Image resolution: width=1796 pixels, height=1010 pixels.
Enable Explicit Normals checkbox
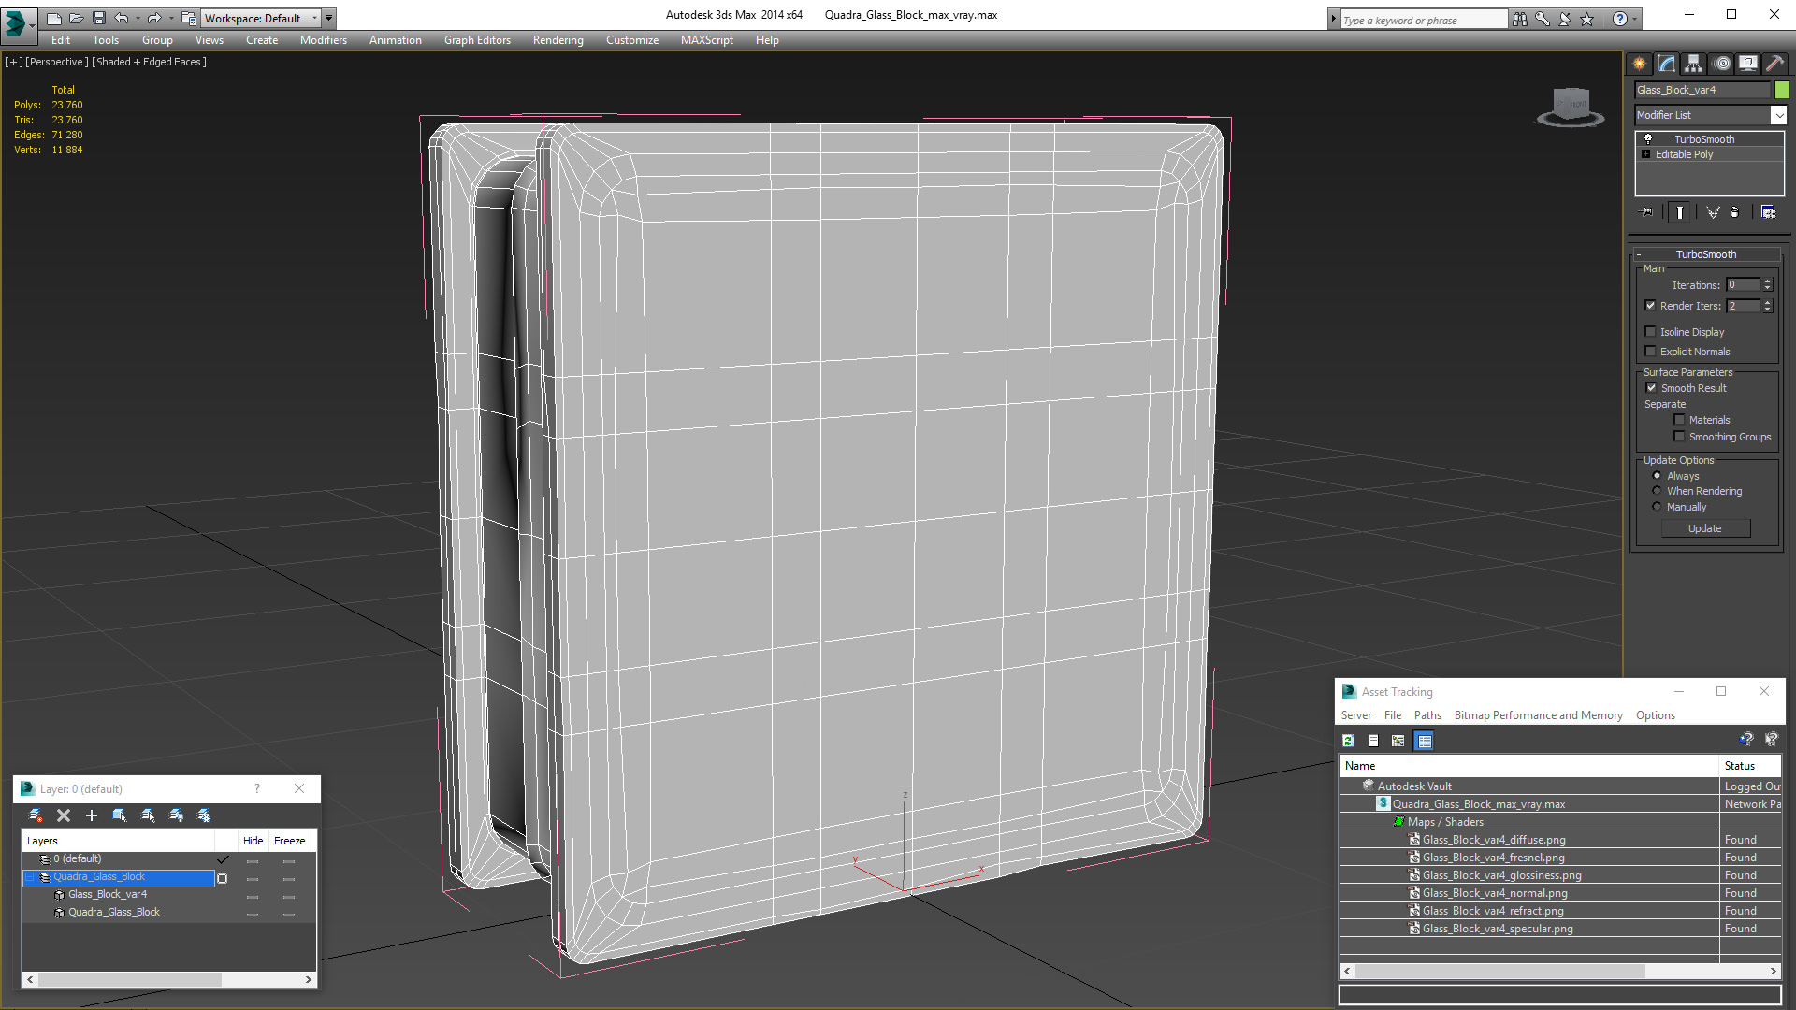click(1650, 352)
